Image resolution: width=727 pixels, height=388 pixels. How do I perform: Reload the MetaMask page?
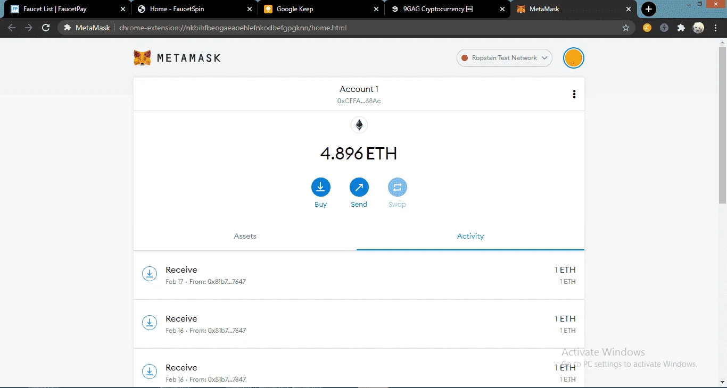point(46,28)
